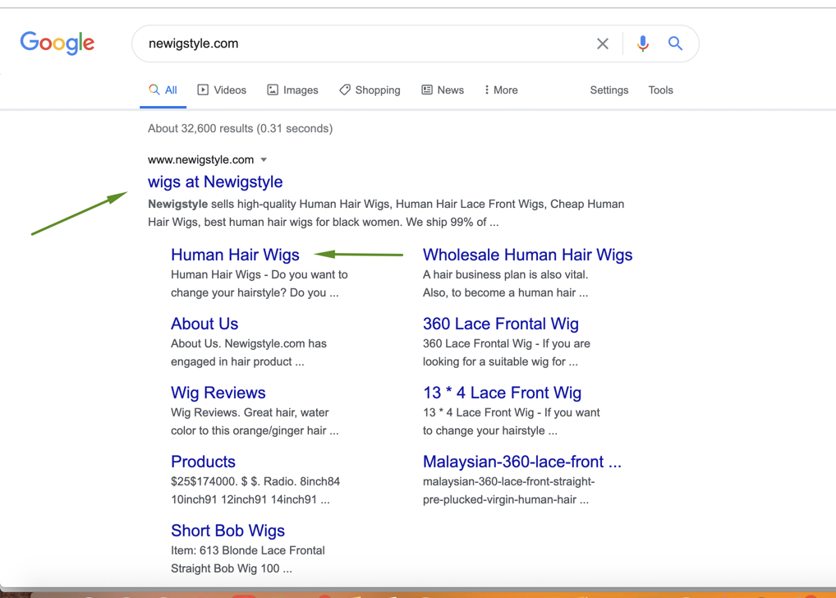Switch to the Videos tab
Screen dimensions: 836x598
222,90
